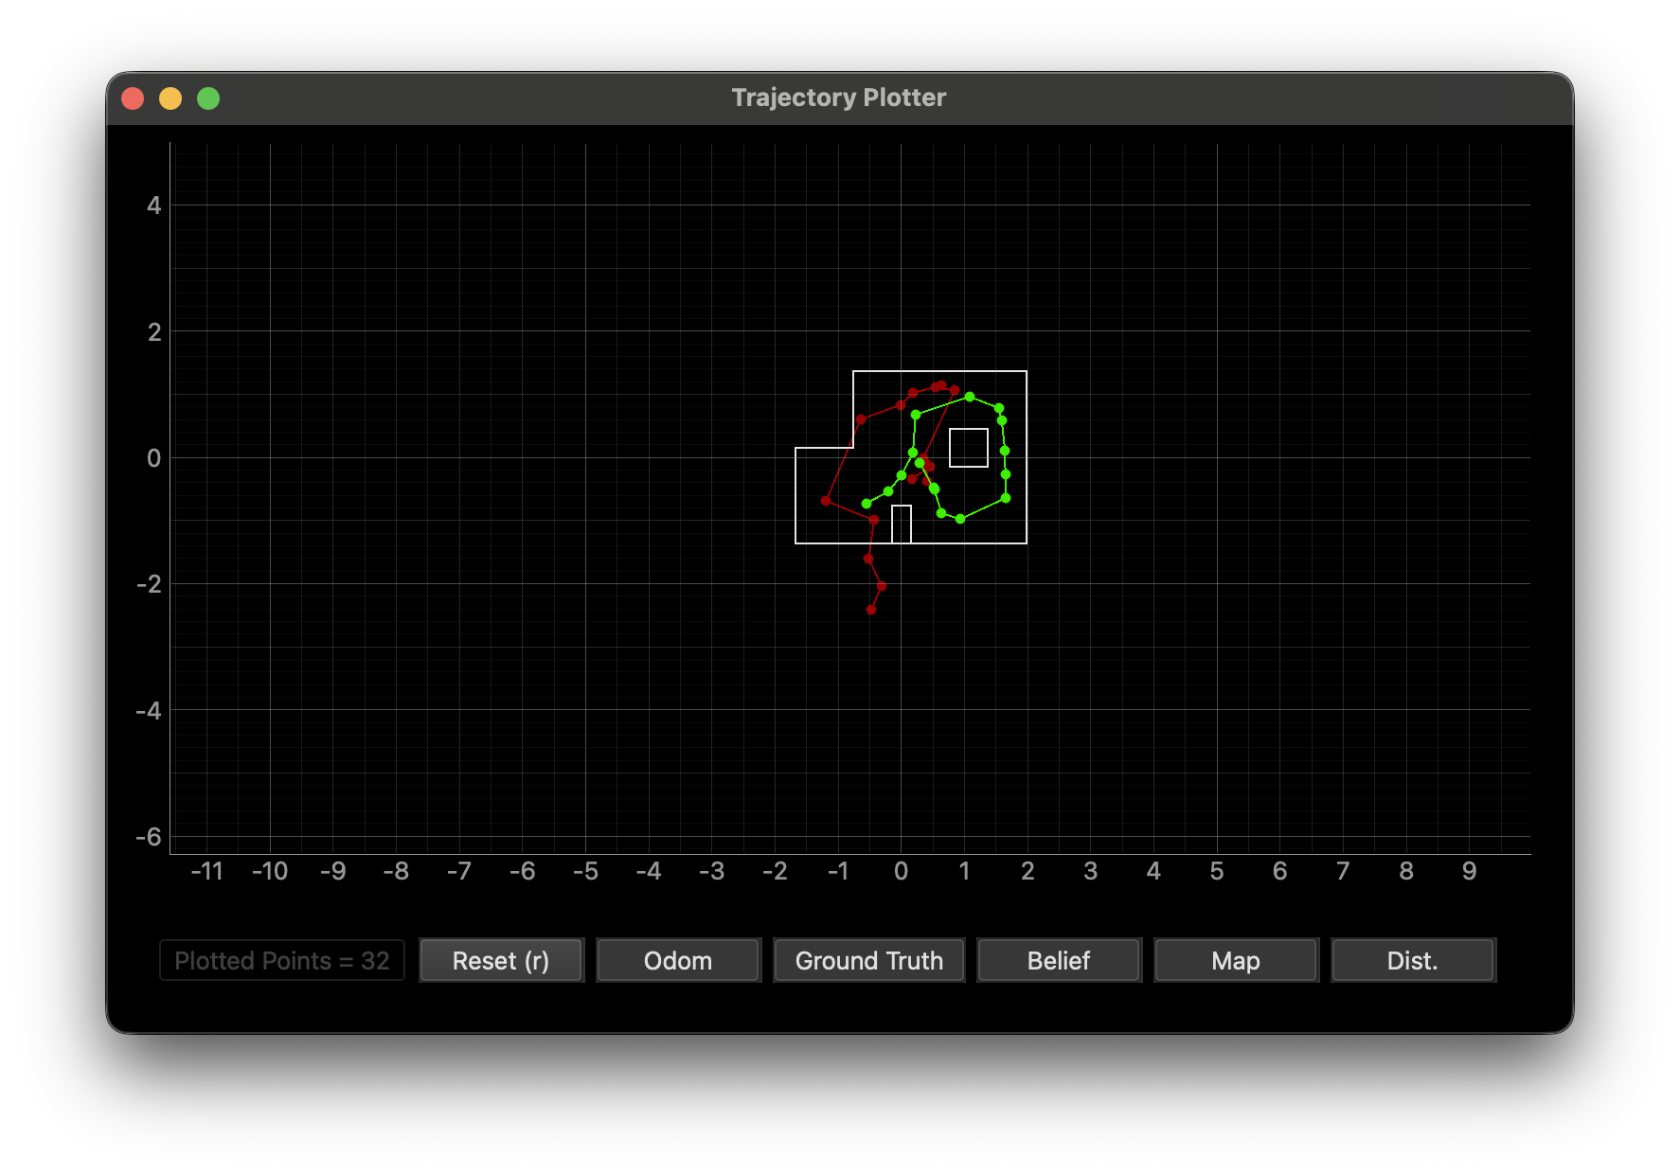
Task: Click the x-axis label -11
Action: pyautogui.click(x=206, y=871)
